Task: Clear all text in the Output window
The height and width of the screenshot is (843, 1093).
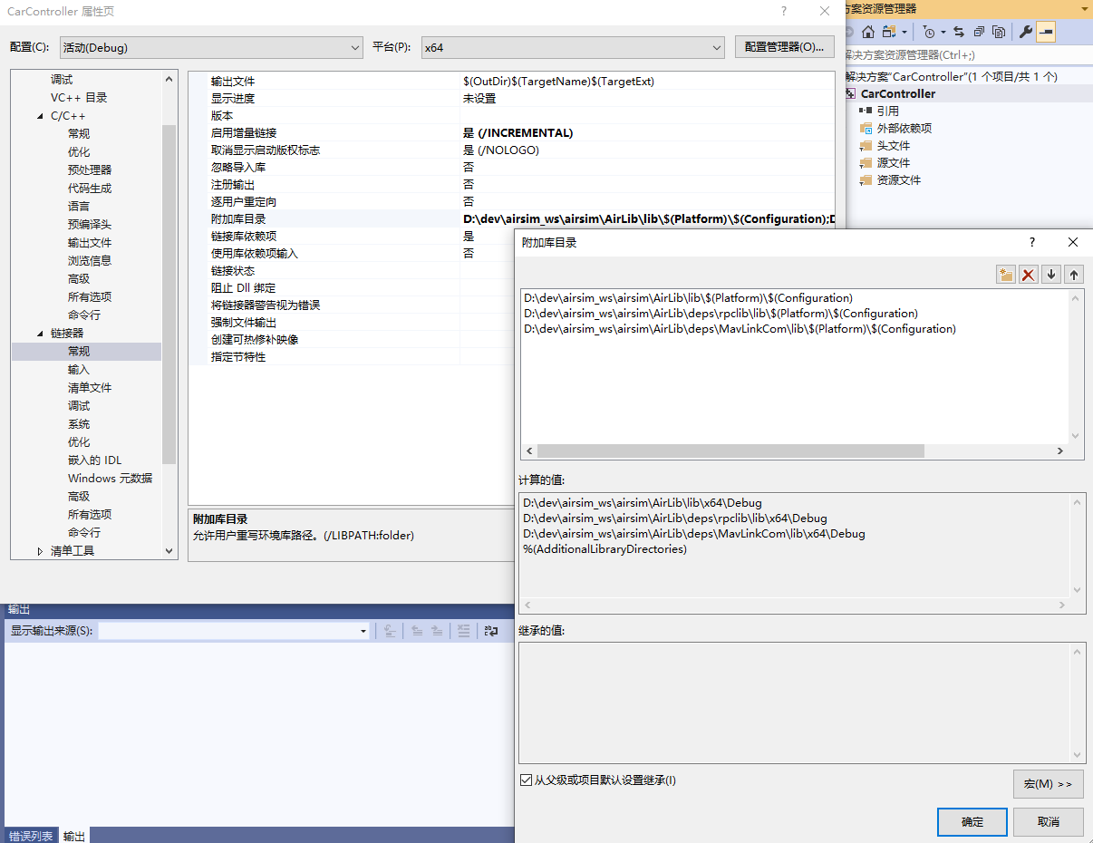Action: coord(464,631)
